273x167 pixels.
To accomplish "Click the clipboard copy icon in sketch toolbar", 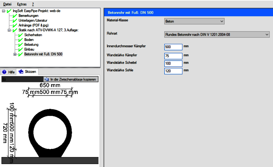I will (x=46, y=79).
